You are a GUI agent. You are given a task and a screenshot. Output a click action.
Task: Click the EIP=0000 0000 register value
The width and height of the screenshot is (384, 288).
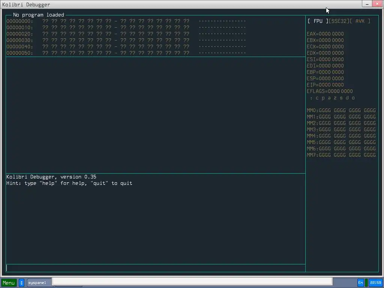[x=325, y=85]
